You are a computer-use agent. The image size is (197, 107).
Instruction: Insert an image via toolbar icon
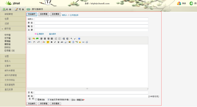70,42
